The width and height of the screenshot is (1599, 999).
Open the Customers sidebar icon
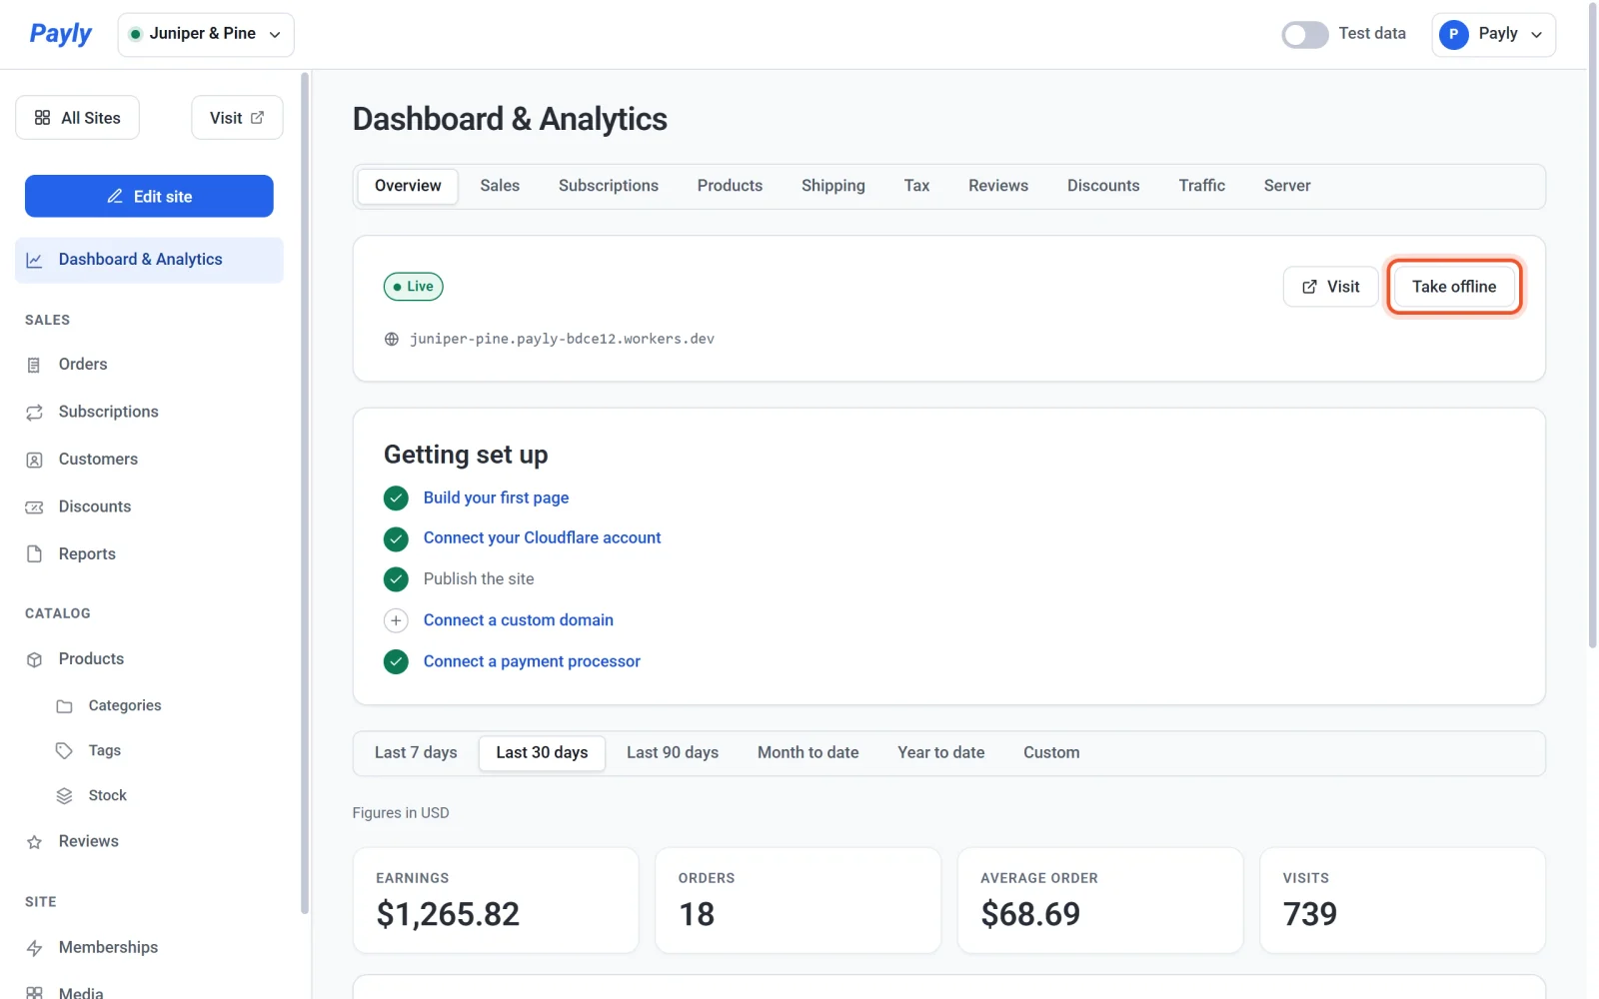(x=34, y=460)
